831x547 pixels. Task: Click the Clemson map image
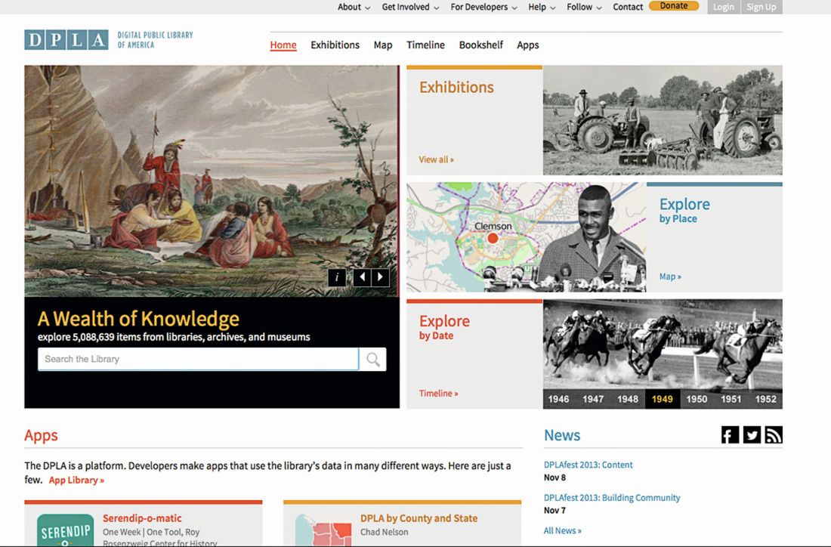(x=527, y=237)
